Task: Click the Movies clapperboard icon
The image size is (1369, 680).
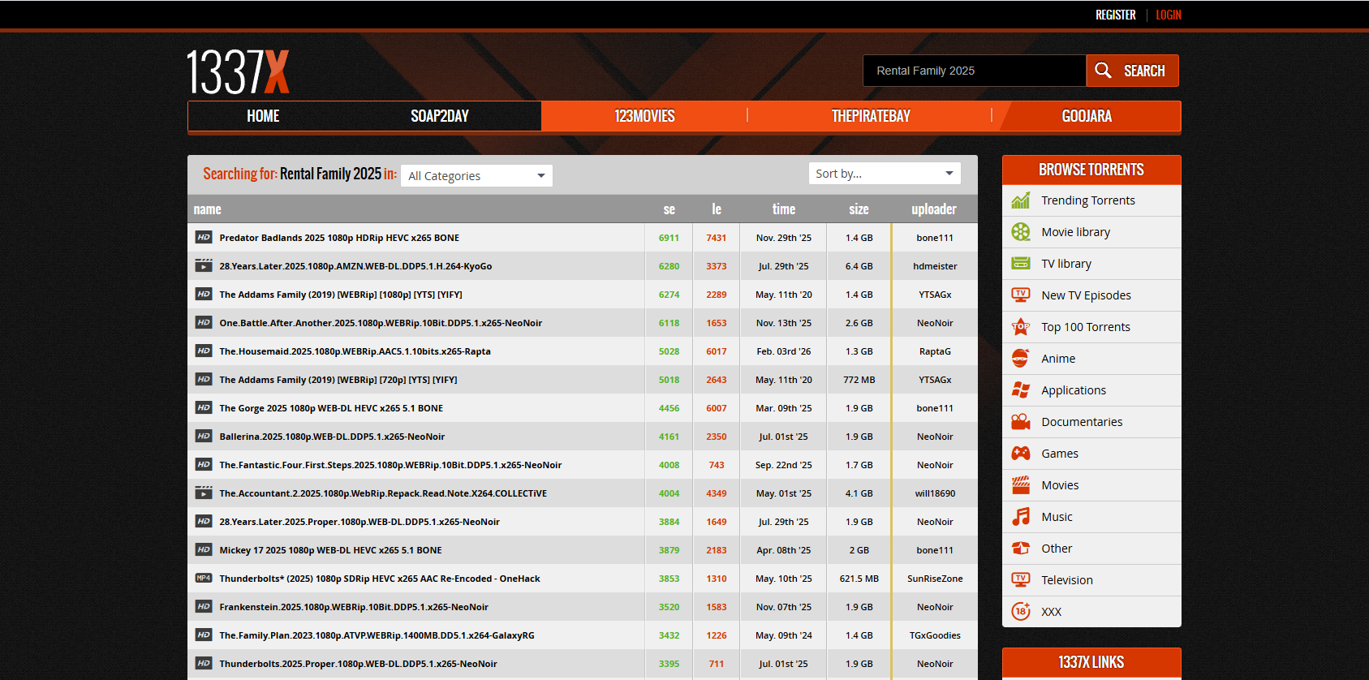Action: tap(1021, 485)
